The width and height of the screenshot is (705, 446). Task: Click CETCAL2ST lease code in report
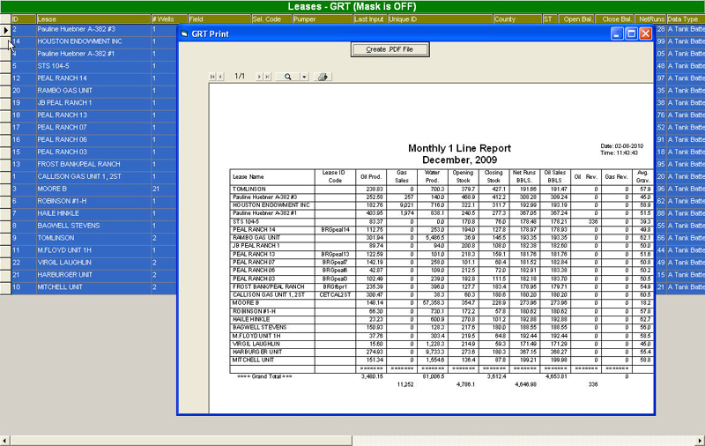[335, 295]
